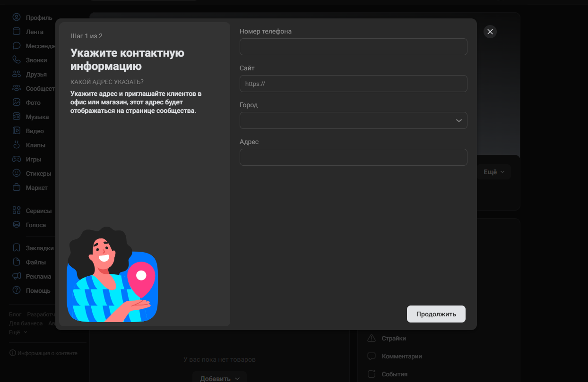
Task: Expand the Ещё footer links dropdown
Action: click(x=18, y=332)
